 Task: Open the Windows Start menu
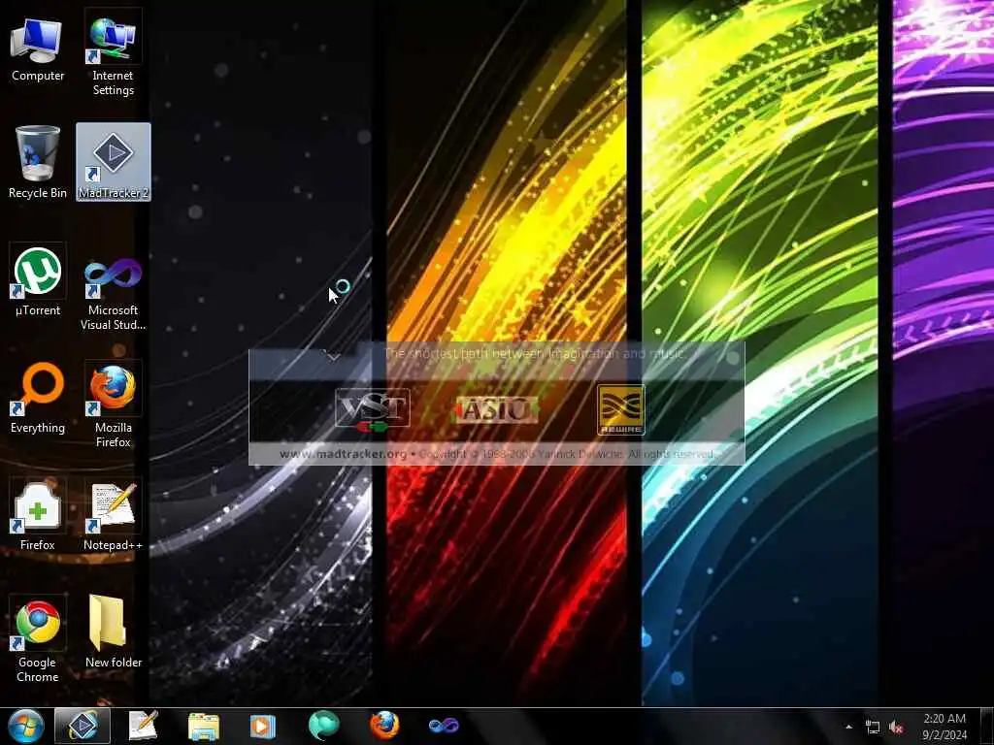point(25,726)
